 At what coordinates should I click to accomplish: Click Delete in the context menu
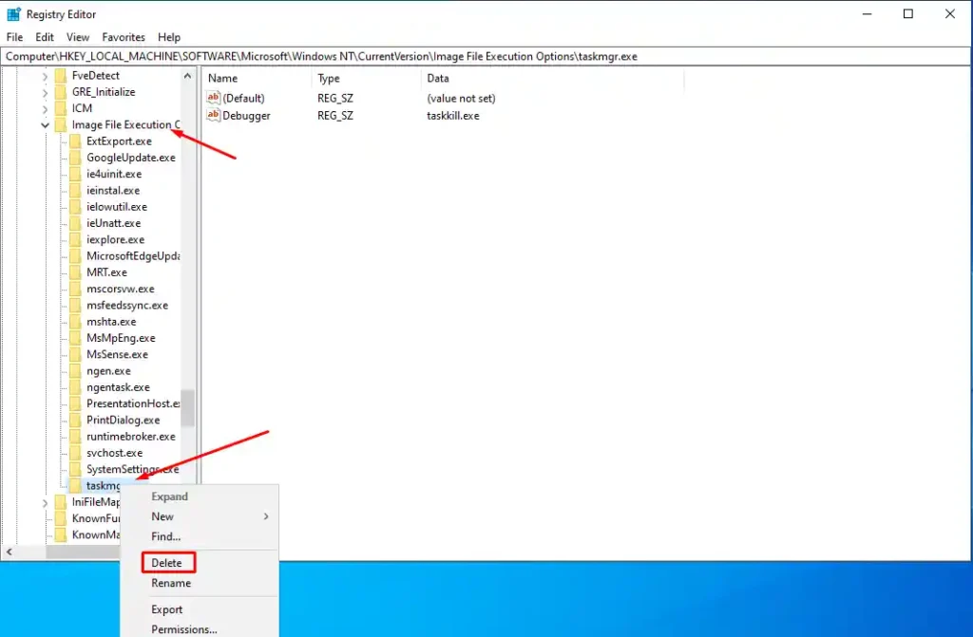(x=166, y=562)
